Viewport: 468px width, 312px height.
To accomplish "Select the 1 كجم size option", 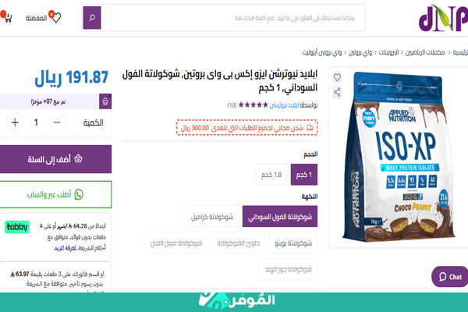I will pyautogui.click(x=304, y=175).
